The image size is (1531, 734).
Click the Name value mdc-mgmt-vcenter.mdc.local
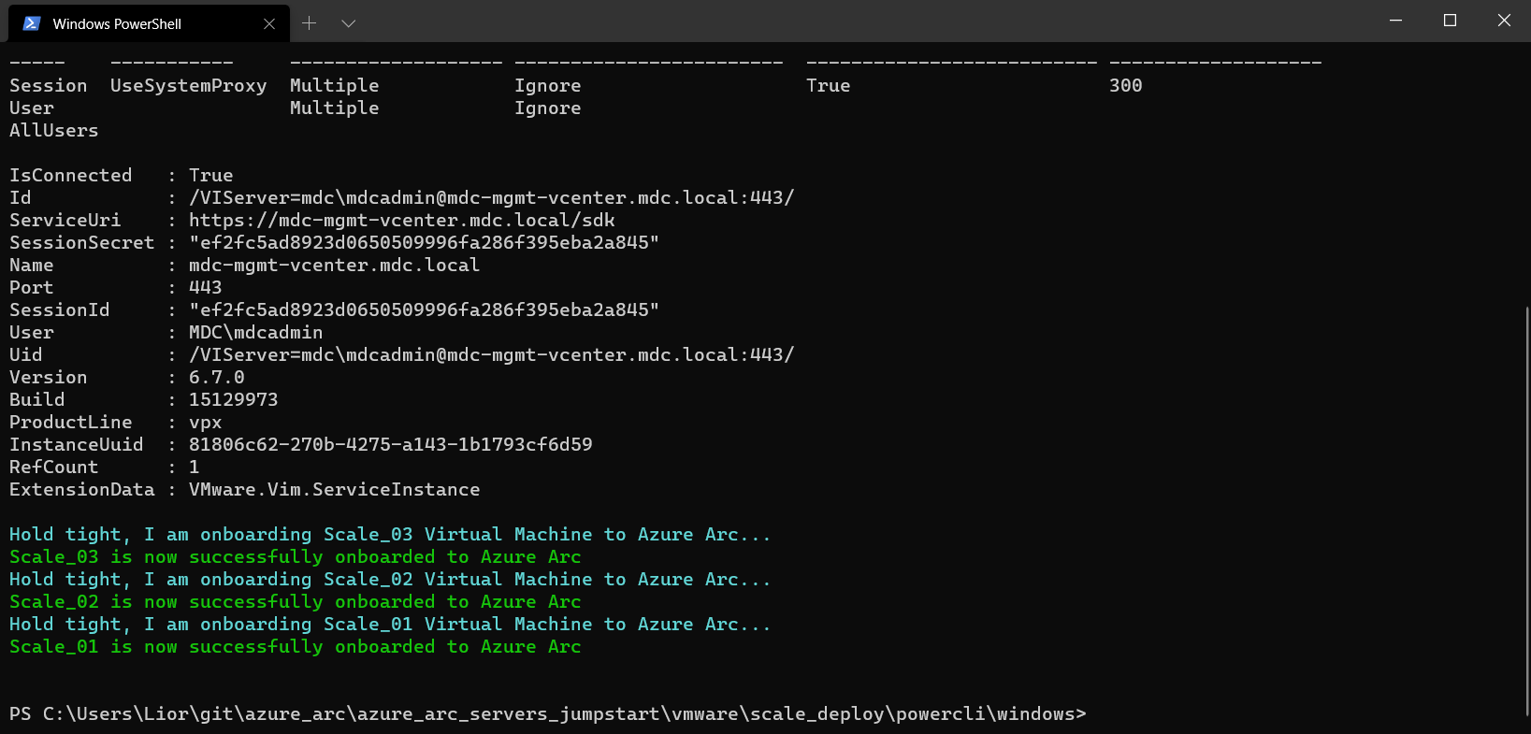coord(334,266)
